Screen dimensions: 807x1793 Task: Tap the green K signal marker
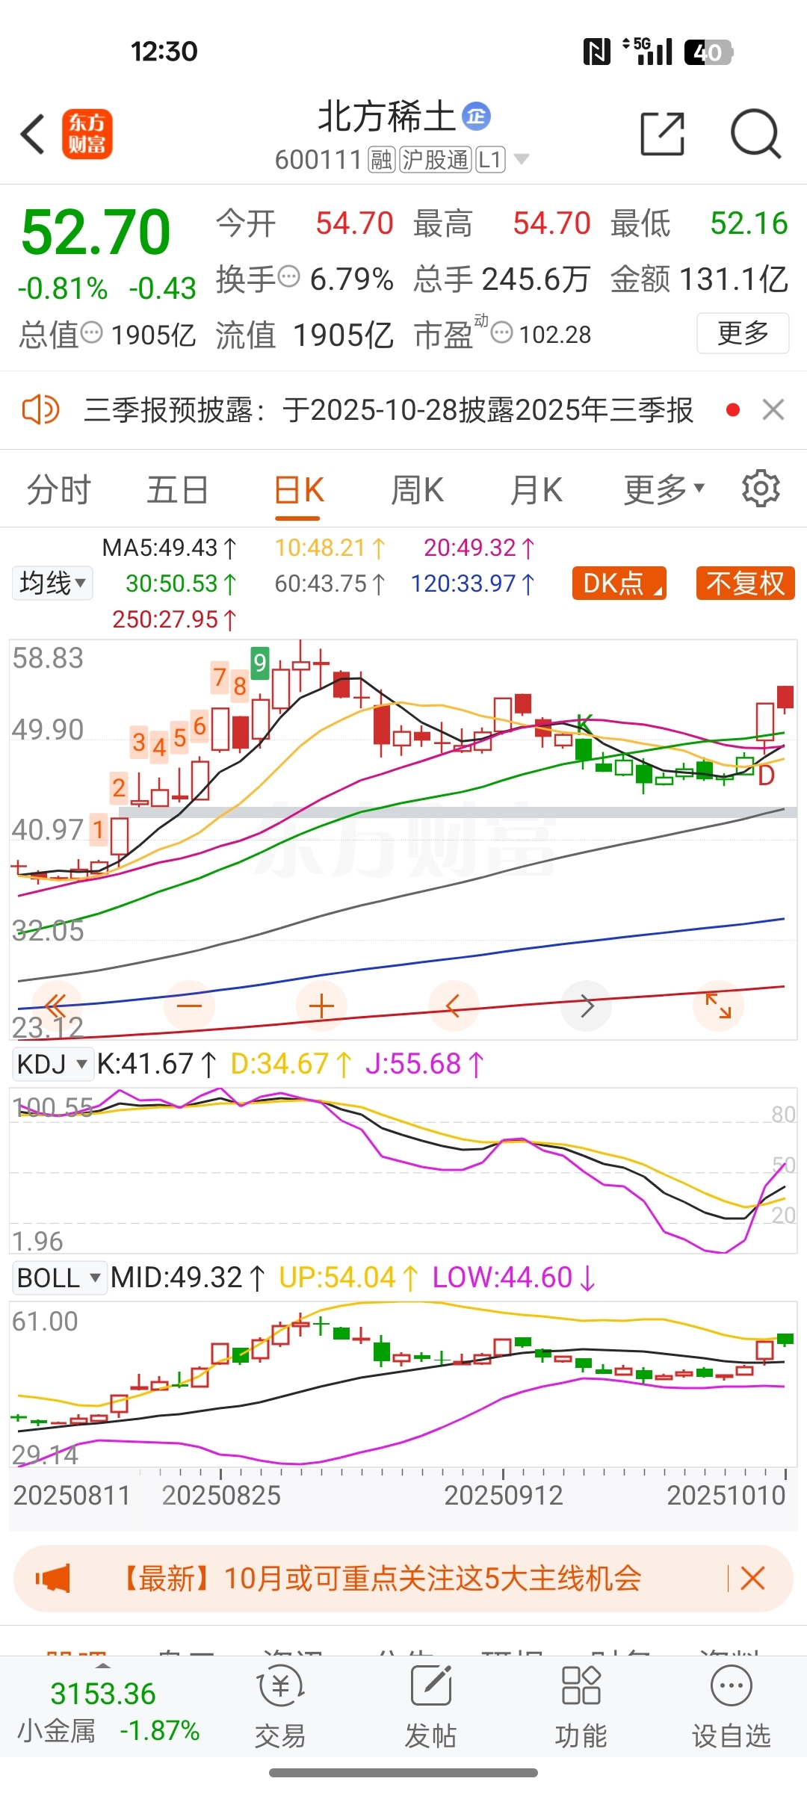click(x=584, y=723)
